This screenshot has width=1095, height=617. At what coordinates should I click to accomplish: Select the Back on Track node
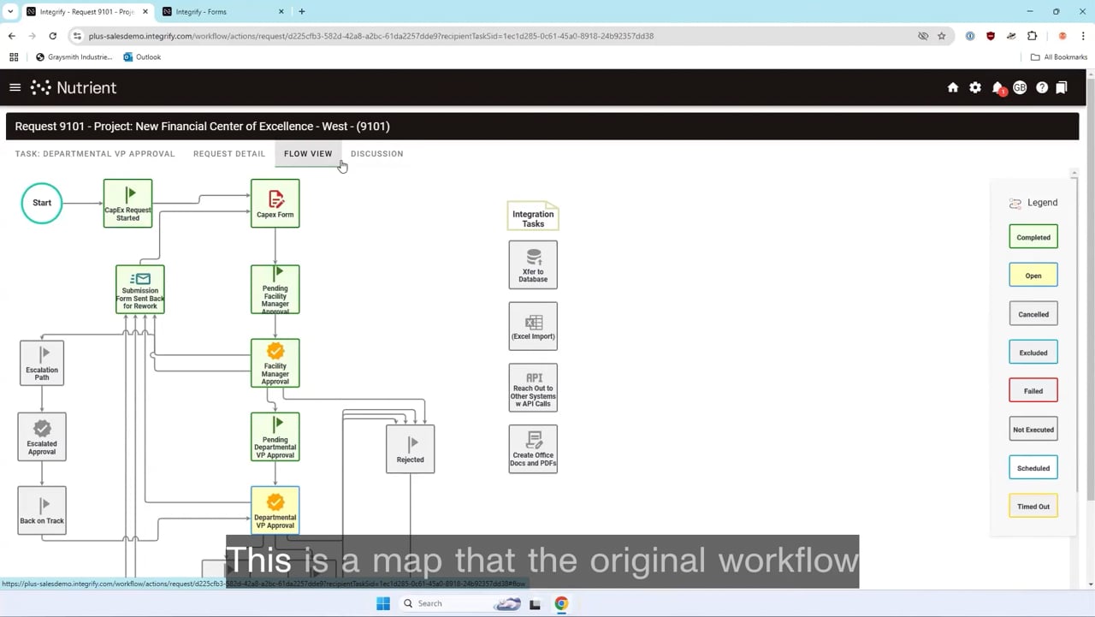point(42,510)
